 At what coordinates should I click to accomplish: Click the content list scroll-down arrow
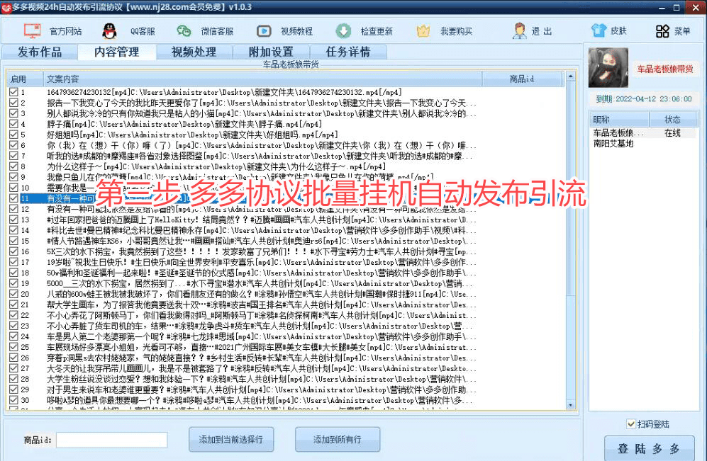pyautogui.click(x=570, y=405)
